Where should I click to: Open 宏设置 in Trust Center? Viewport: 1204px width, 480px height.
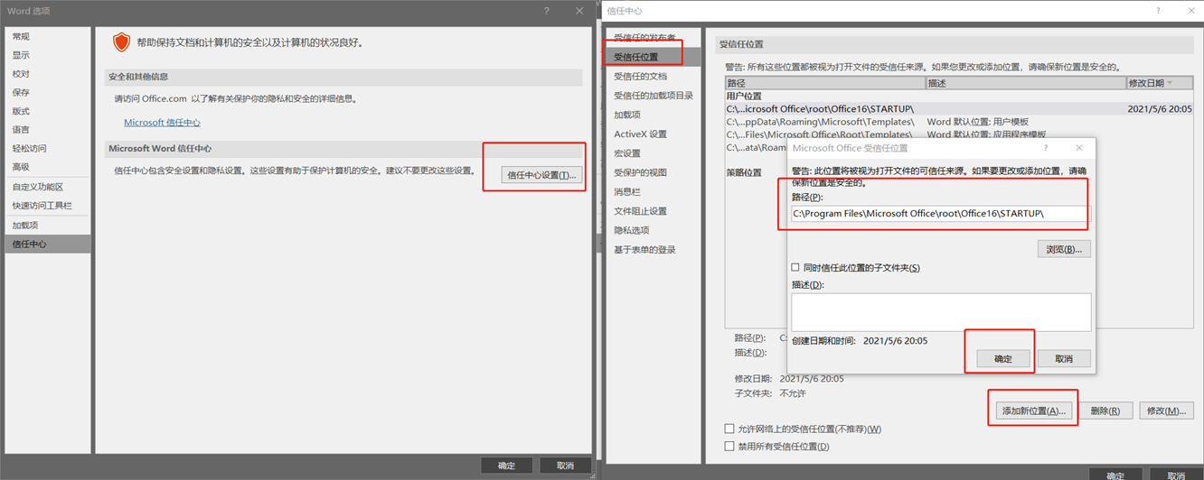click(x=653, y=153)
